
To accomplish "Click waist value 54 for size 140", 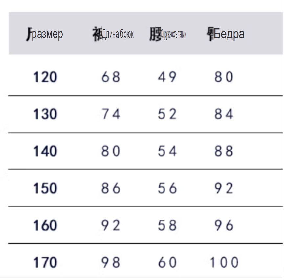I will tap(167, 151).
